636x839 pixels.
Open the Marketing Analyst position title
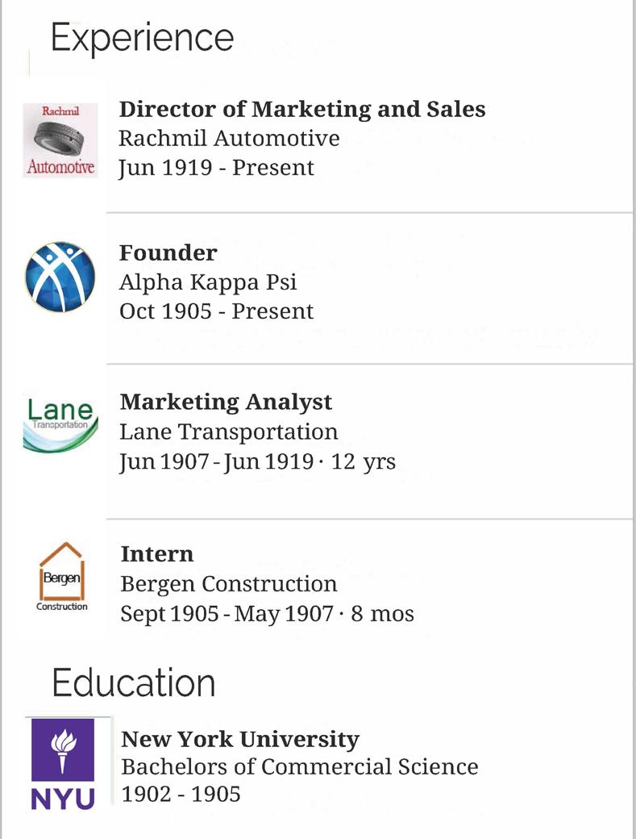(x=226, y=402)
